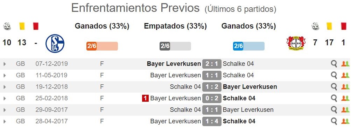This screenshot has height=131, width=351.
Task: Click players icon in 25-02-2018 row
Action: click(x=345, y=99)
